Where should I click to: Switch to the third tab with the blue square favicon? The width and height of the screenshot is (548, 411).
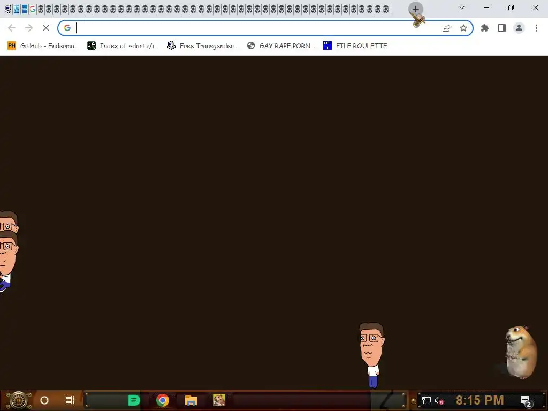[x=24, y=9]
